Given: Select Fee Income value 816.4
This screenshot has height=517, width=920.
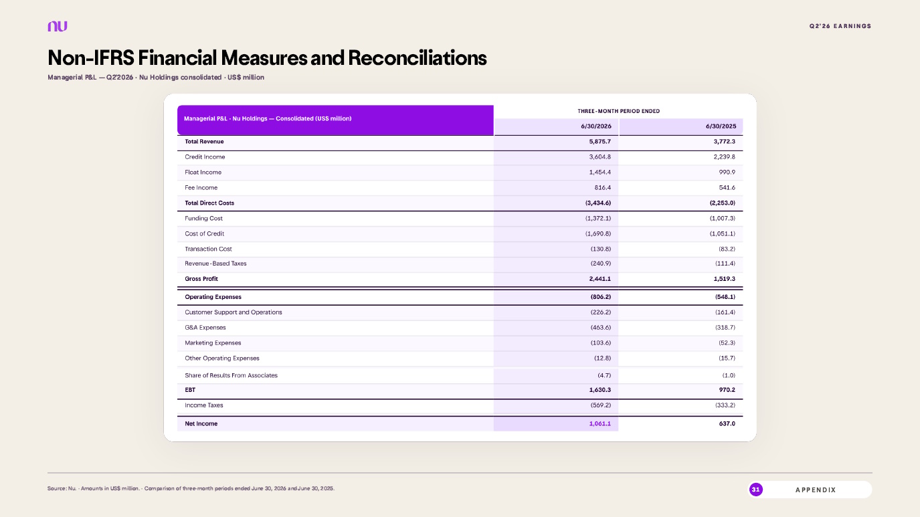Looking at the screenshot, I should 603,188.
